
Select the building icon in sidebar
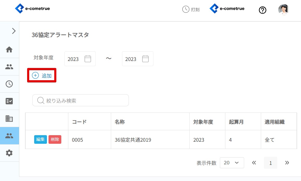[9, 118]
